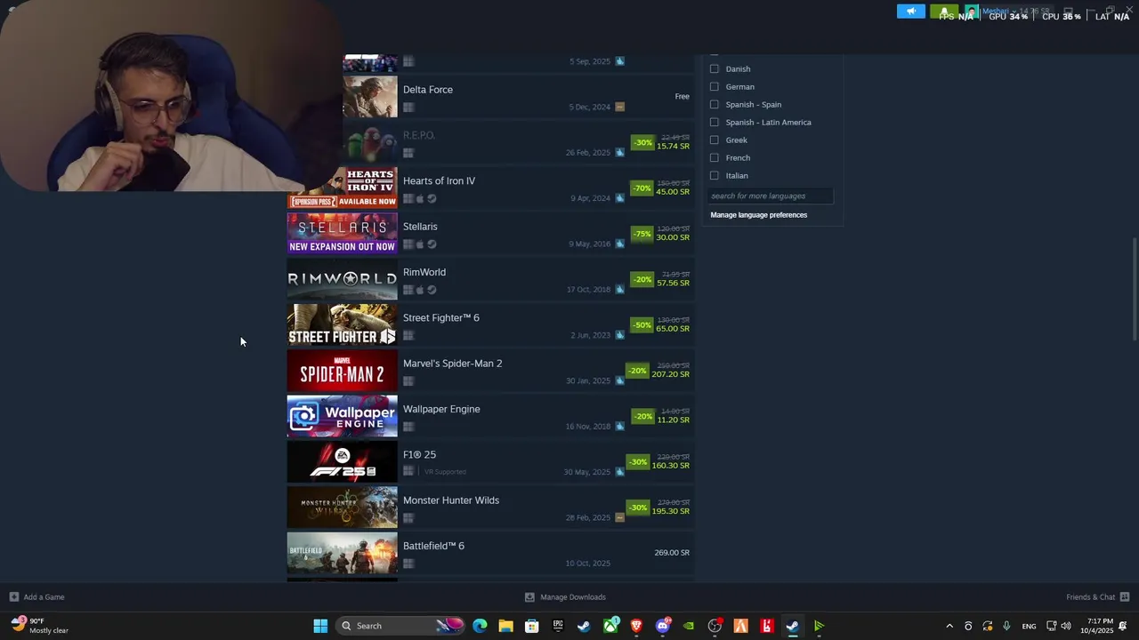Check the German language checkbox
The image size is (1139, 640).
point(715,86)
